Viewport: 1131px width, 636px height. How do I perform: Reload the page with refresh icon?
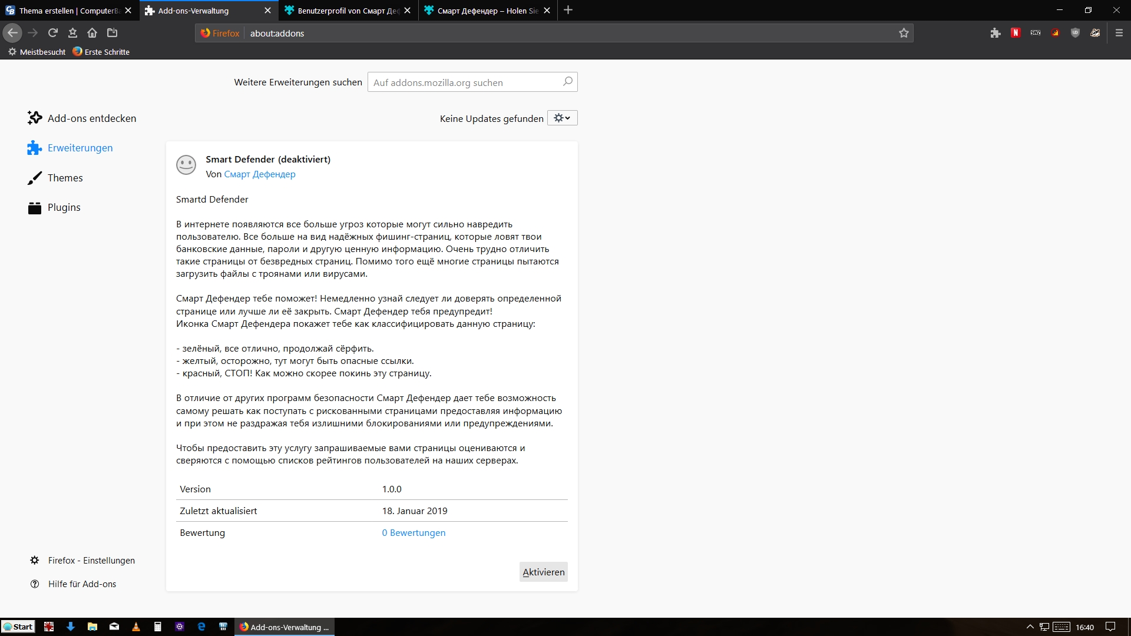[x=53, y=33]
